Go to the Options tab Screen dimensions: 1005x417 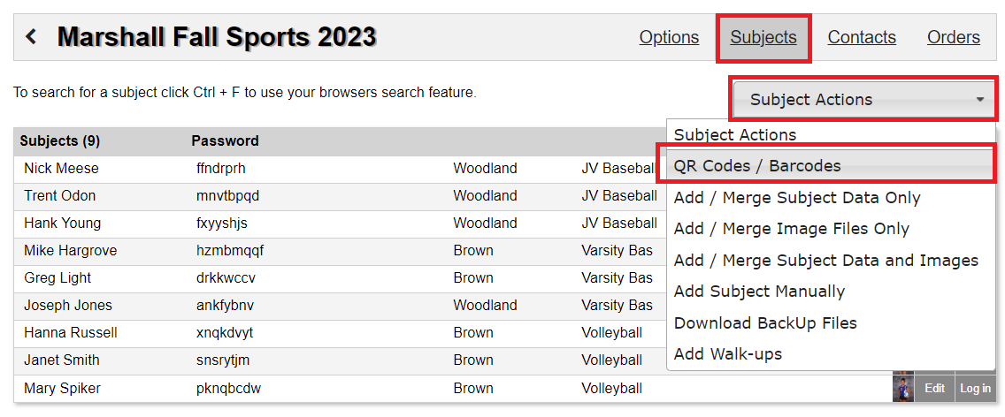point(669,37)
